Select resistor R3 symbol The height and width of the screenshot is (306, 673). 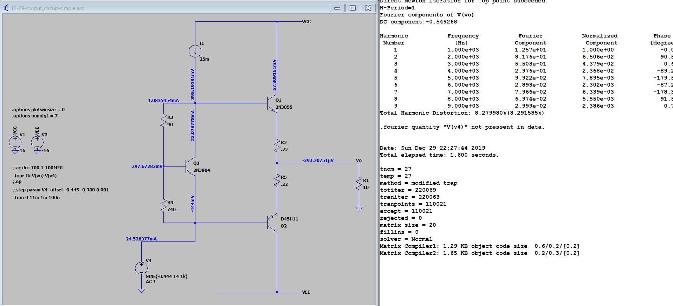point(163,121)
